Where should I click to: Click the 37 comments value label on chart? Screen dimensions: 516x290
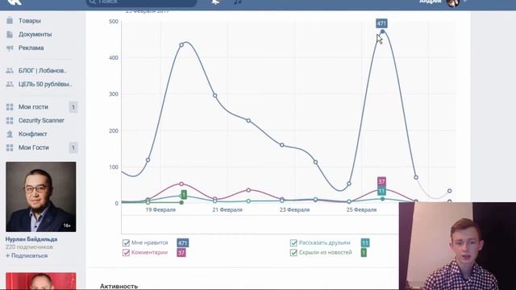click(381, 181)
